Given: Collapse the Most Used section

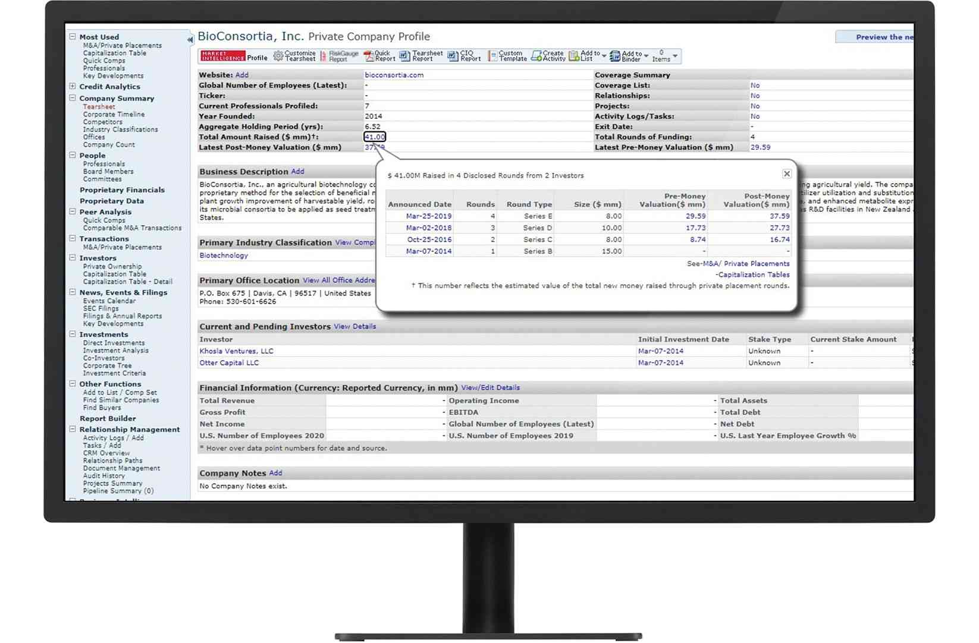Looking at the screenshot, I should click(73, 36).
